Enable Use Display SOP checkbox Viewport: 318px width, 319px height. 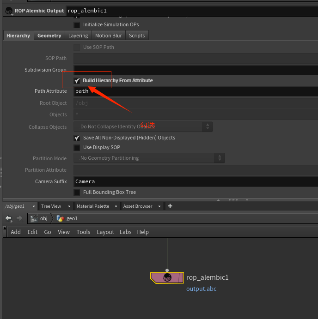(77, 148)
